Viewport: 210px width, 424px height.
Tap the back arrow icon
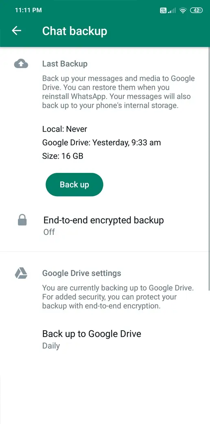[x=16, y=31]
